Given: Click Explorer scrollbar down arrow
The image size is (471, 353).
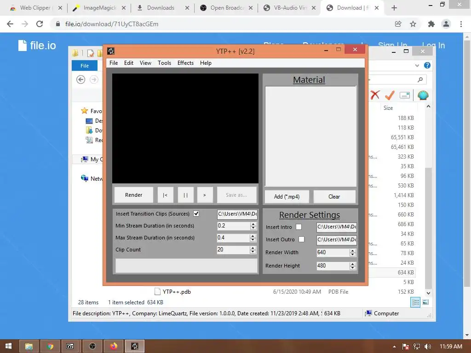Looking at the screenshot, I should (x=428, y=293).
